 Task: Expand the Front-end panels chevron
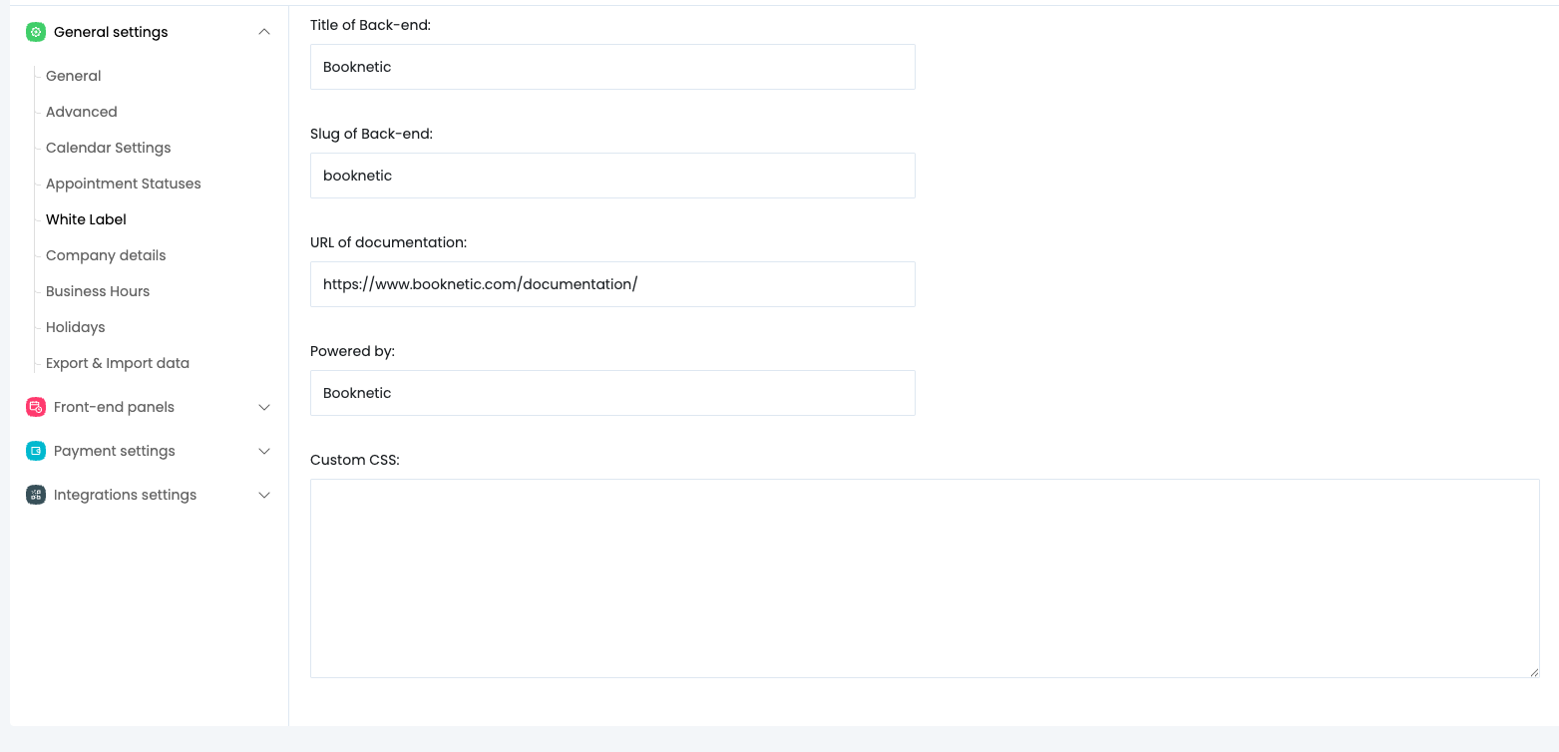pos(264,407)
